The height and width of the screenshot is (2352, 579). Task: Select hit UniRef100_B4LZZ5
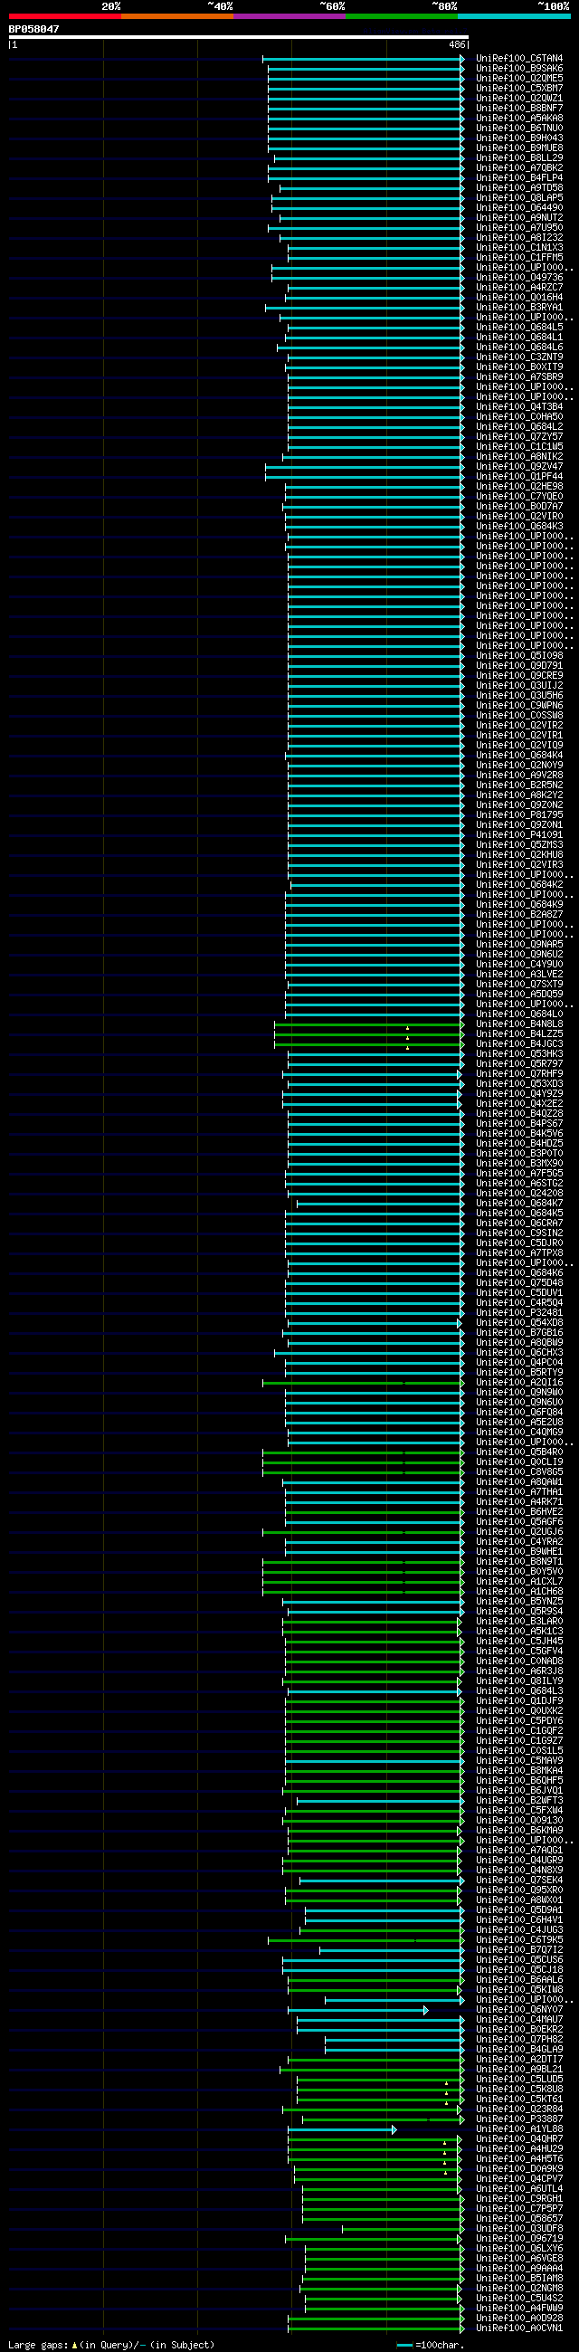click(x=519, y=1034)
